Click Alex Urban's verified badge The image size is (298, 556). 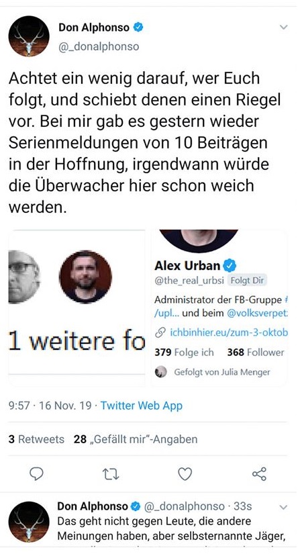coord(230,265)
